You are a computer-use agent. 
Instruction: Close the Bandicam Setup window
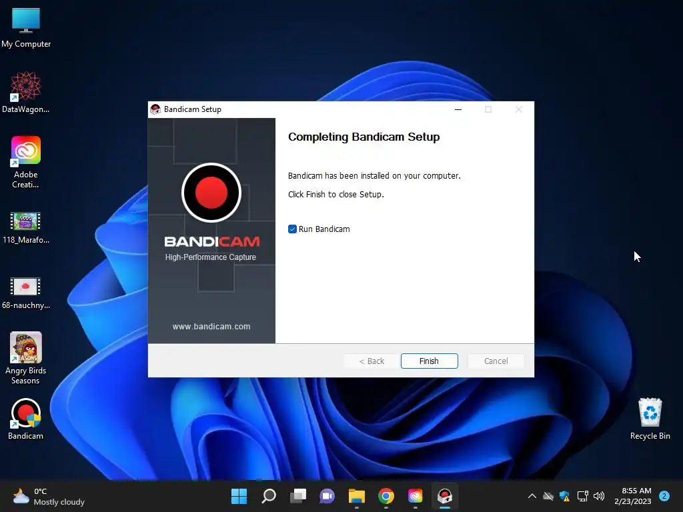(x=518, y=109)
